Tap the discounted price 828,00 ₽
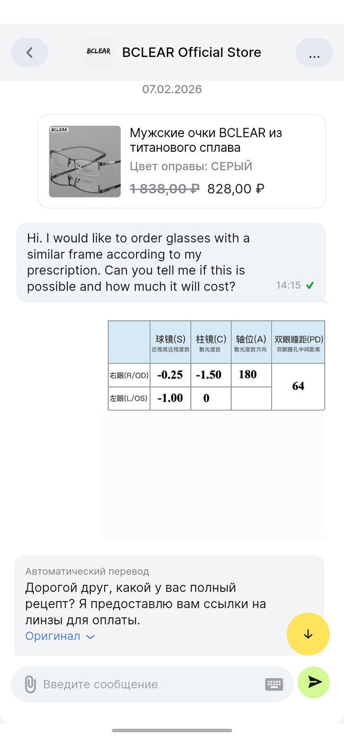 (x=236, y=189)
